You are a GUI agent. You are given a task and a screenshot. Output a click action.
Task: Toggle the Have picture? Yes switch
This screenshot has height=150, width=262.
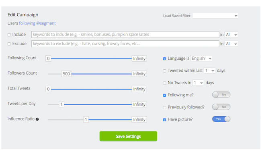221,119
